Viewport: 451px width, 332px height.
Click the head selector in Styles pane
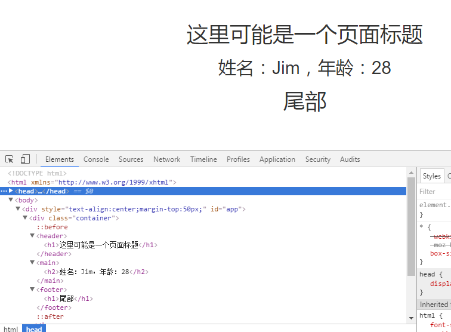[x=427, y=274]
